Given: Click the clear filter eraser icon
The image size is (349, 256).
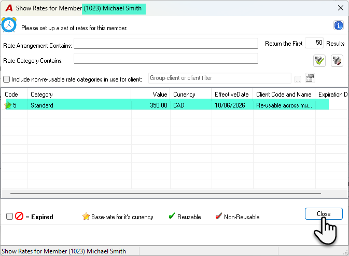Looking at the screenshot, I should pos(337,61).
